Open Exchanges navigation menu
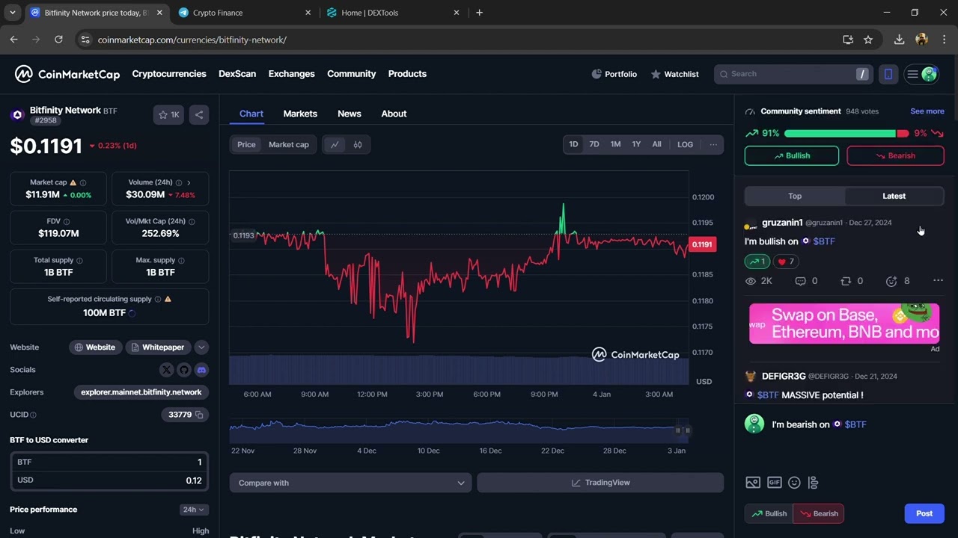Screen dimensions: 958x538 (291, 74)
